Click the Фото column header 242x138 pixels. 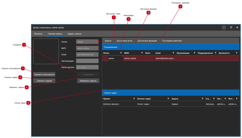pyautogui.click(x=148, y=53)
